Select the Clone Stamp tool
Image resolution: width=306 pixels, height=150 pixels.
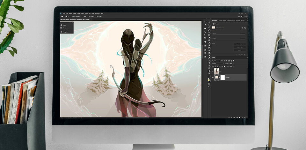[x=209, y=45]
